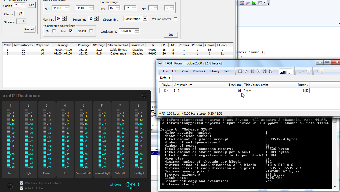This screenshot has width=340, height=192.
Task: Decrease the Cables count stepper
Action: click(x=23, y=6)
